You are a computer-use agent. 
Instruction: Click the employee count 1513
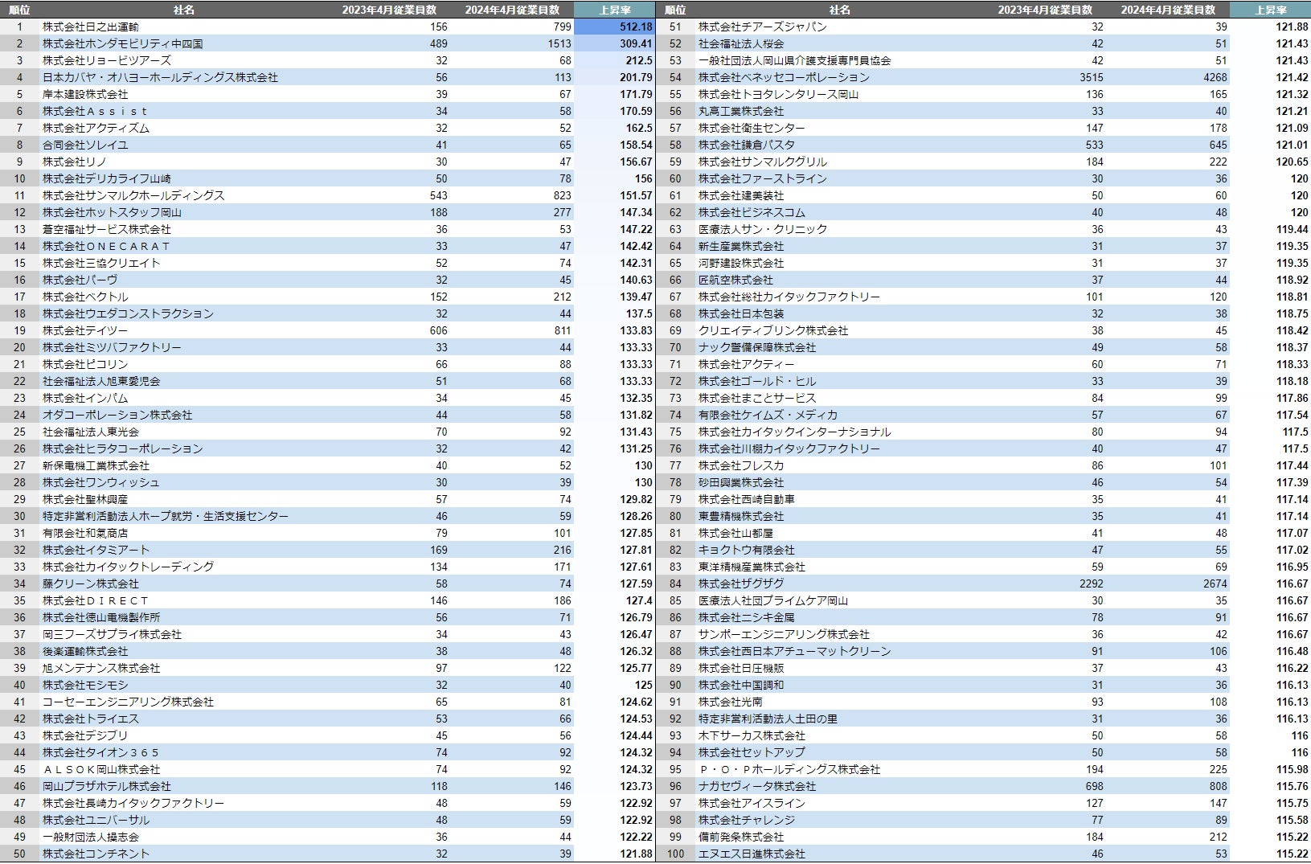coord(559,43)
